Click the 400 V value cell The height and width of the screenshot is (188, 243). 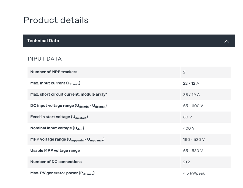click(189, 128)
